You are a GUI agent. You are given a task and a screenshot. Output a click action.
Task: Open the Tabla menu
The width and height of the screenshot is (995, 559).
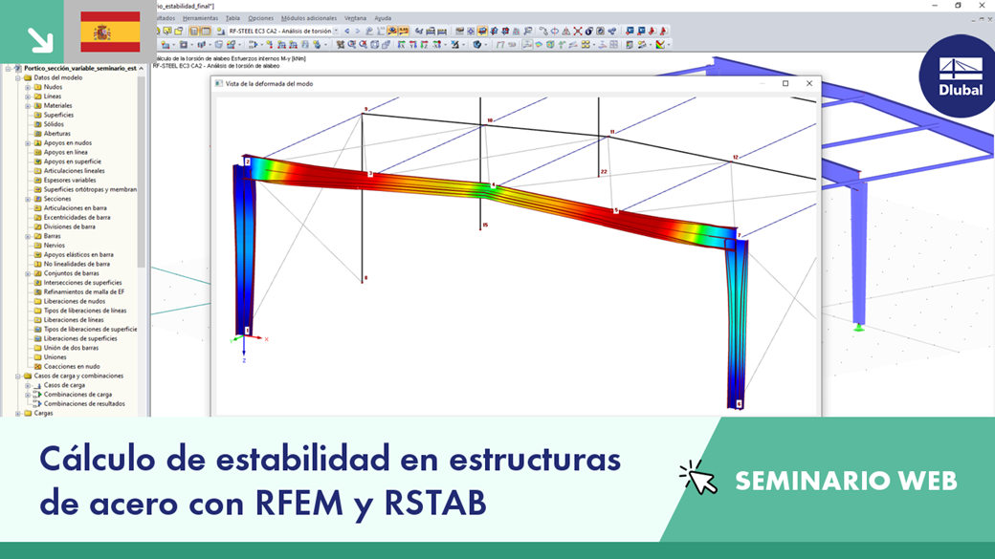point(232,18)
